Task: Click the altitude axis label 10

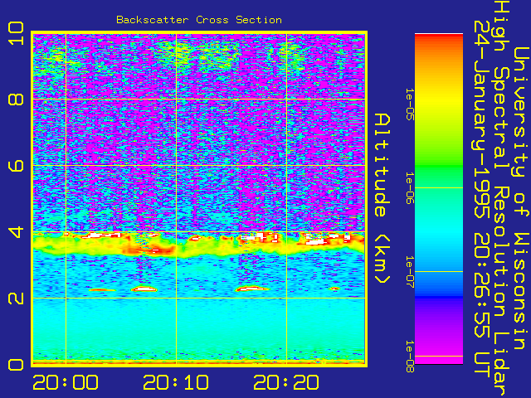Action: [x=17, y=34]
